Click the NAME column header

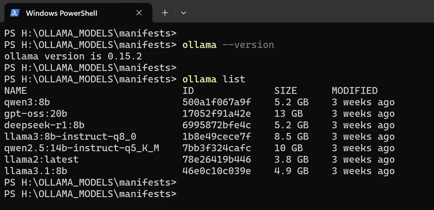(16, 90)
